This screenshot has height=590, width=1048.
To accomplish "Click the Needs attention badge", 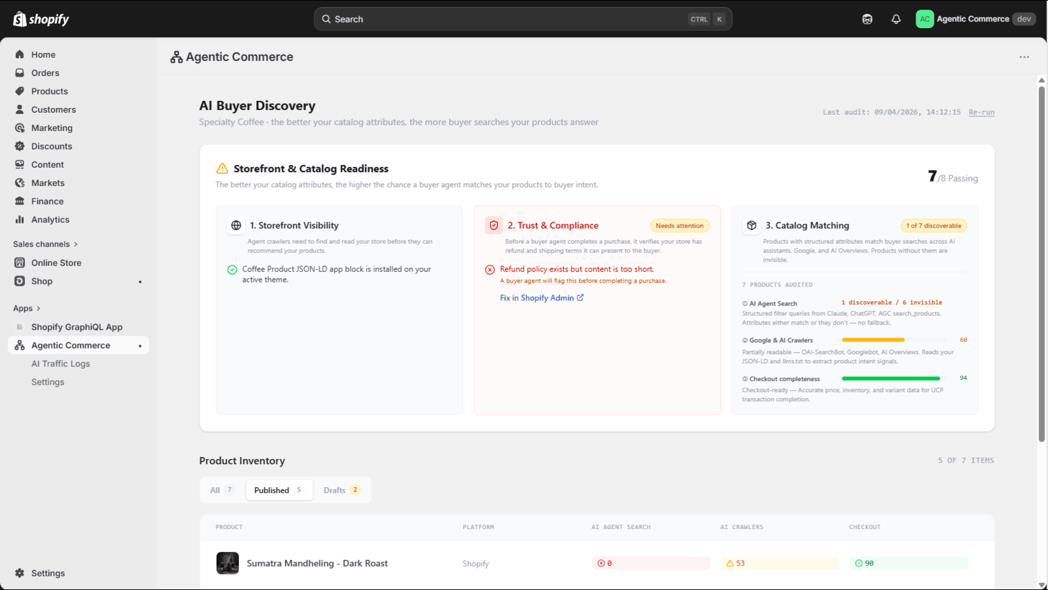I will pyautogui.click(x=680, y=226).
